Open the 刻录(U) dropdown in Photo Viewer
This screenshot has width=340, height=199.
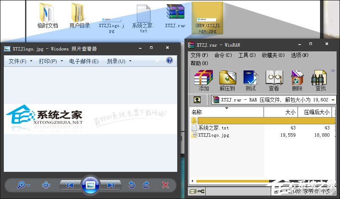tap(119, 61)
